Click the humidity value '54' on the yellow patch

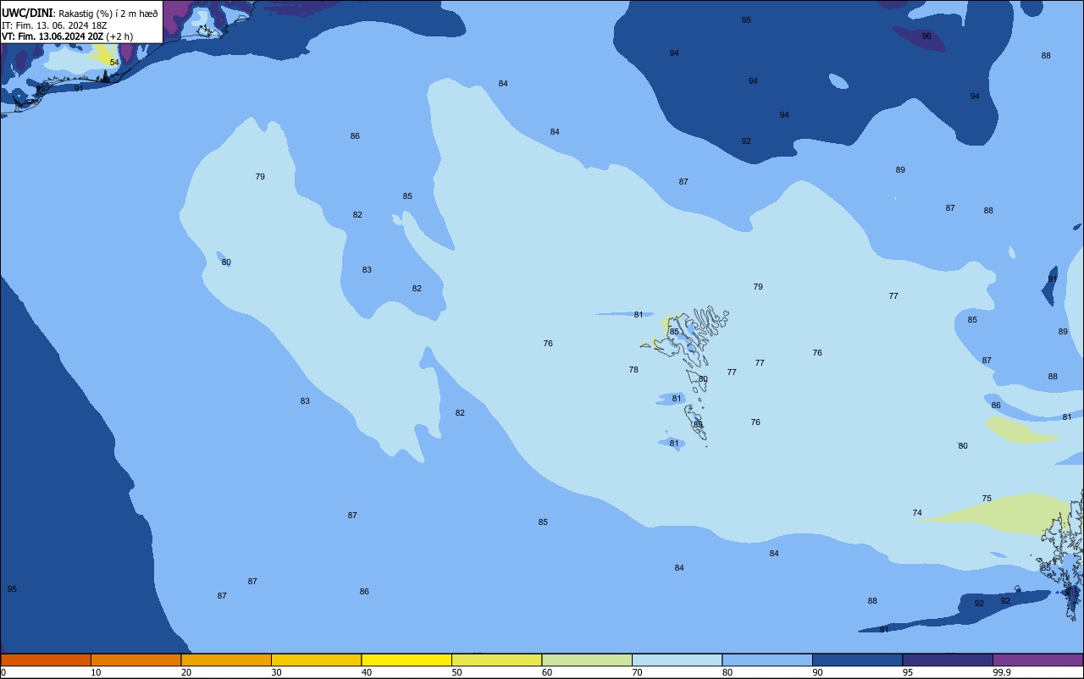pos(114,63)
